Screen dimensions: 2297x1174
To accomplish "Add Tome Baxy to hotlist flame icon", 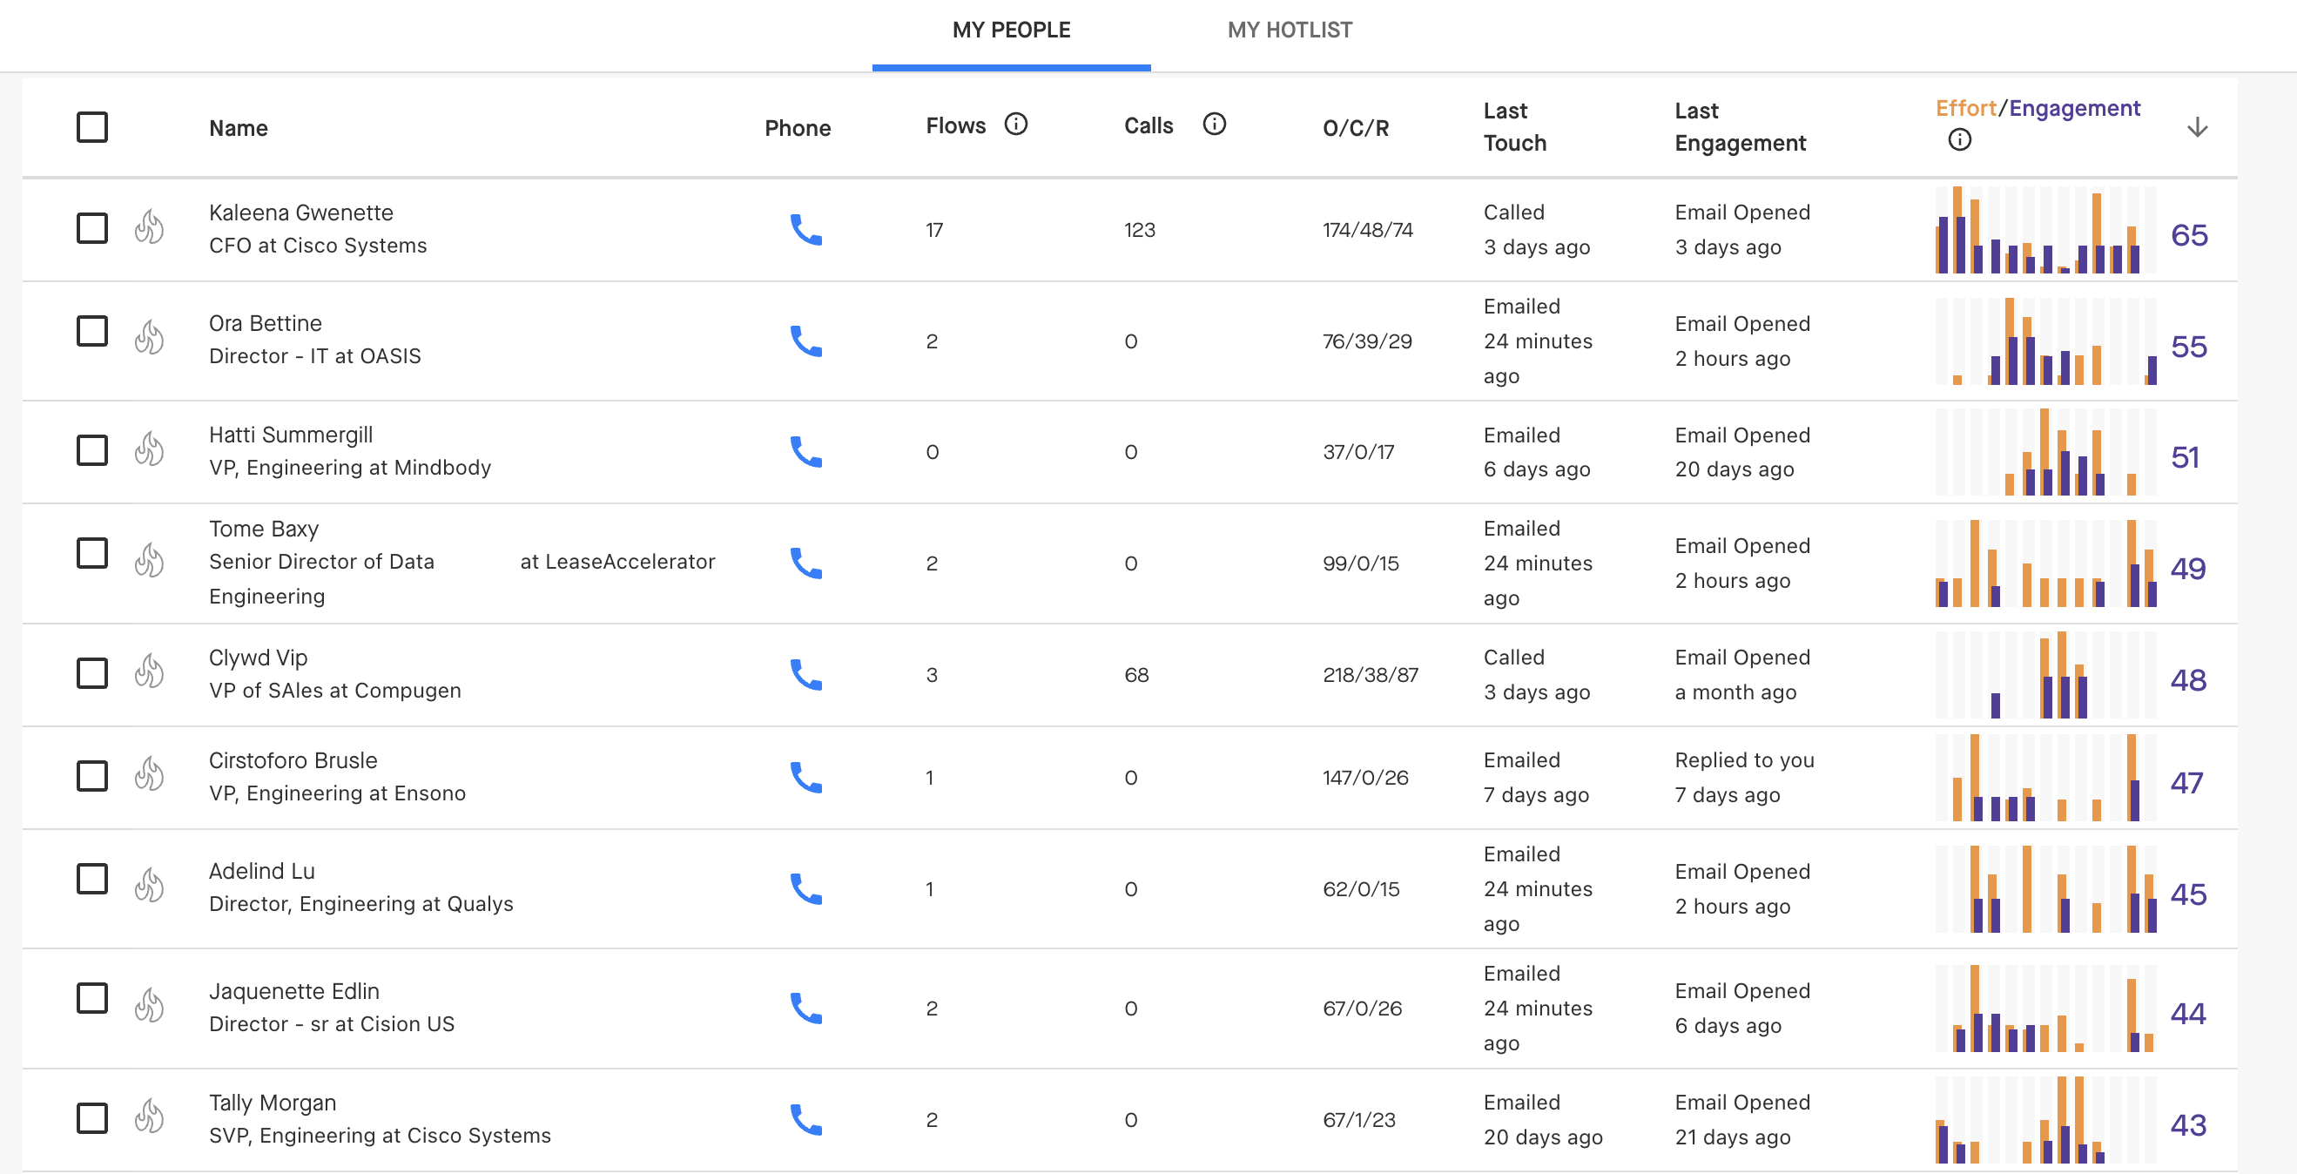I will 149,560.
